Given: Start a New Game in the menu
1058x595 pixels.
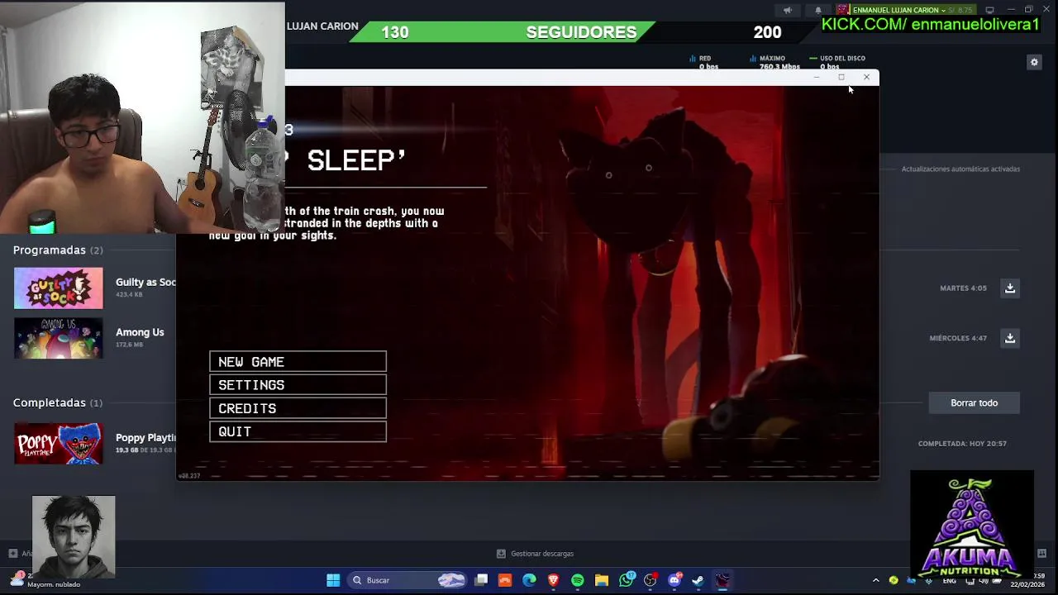Looking at the screenshot, I should pos(298,362).
